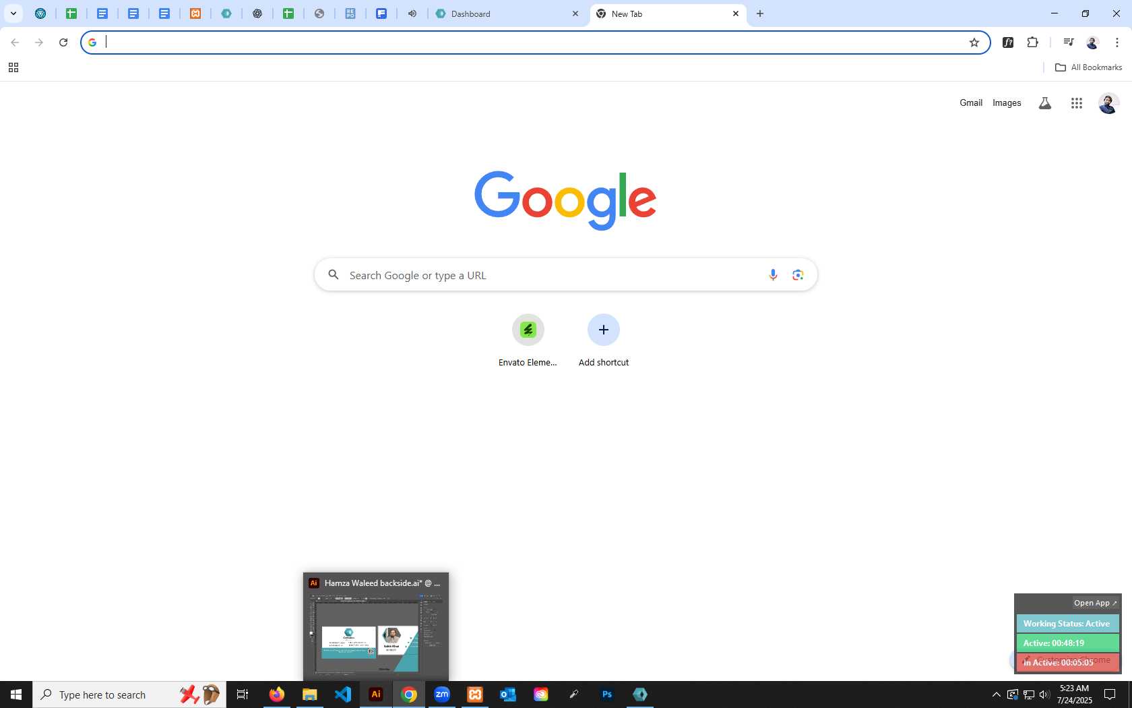This screenshot has width=1132, height=708.
Task: Open Windows Start menu
Action: [x=16, y=695]
